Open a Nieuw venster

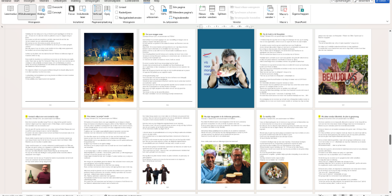click(x=202, y=12)
